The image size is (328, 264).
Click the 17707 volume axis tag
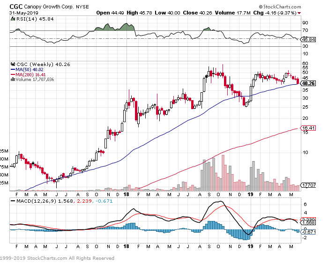pyautogui.click(x=308, y=185)
